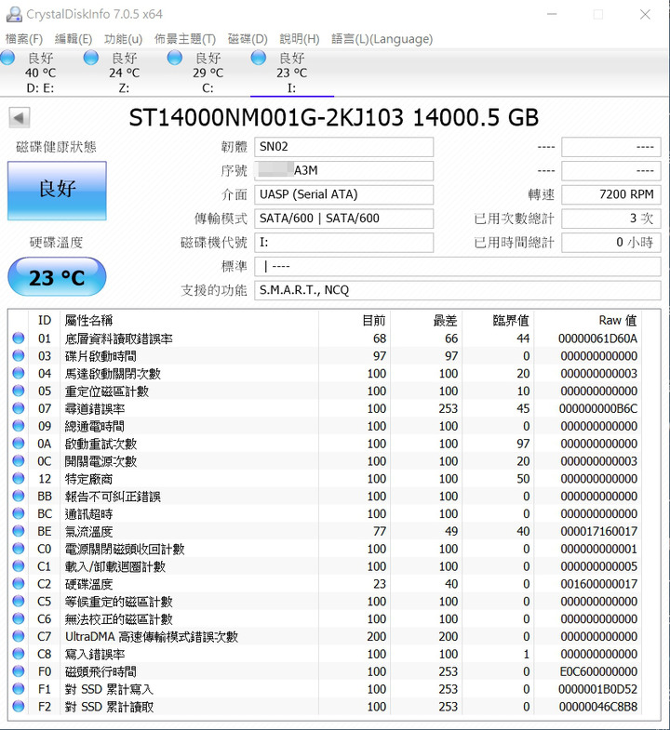Click the S.M.A.R.T., NCQ features field
Screen dimensions: 670x730
[458, 290]
